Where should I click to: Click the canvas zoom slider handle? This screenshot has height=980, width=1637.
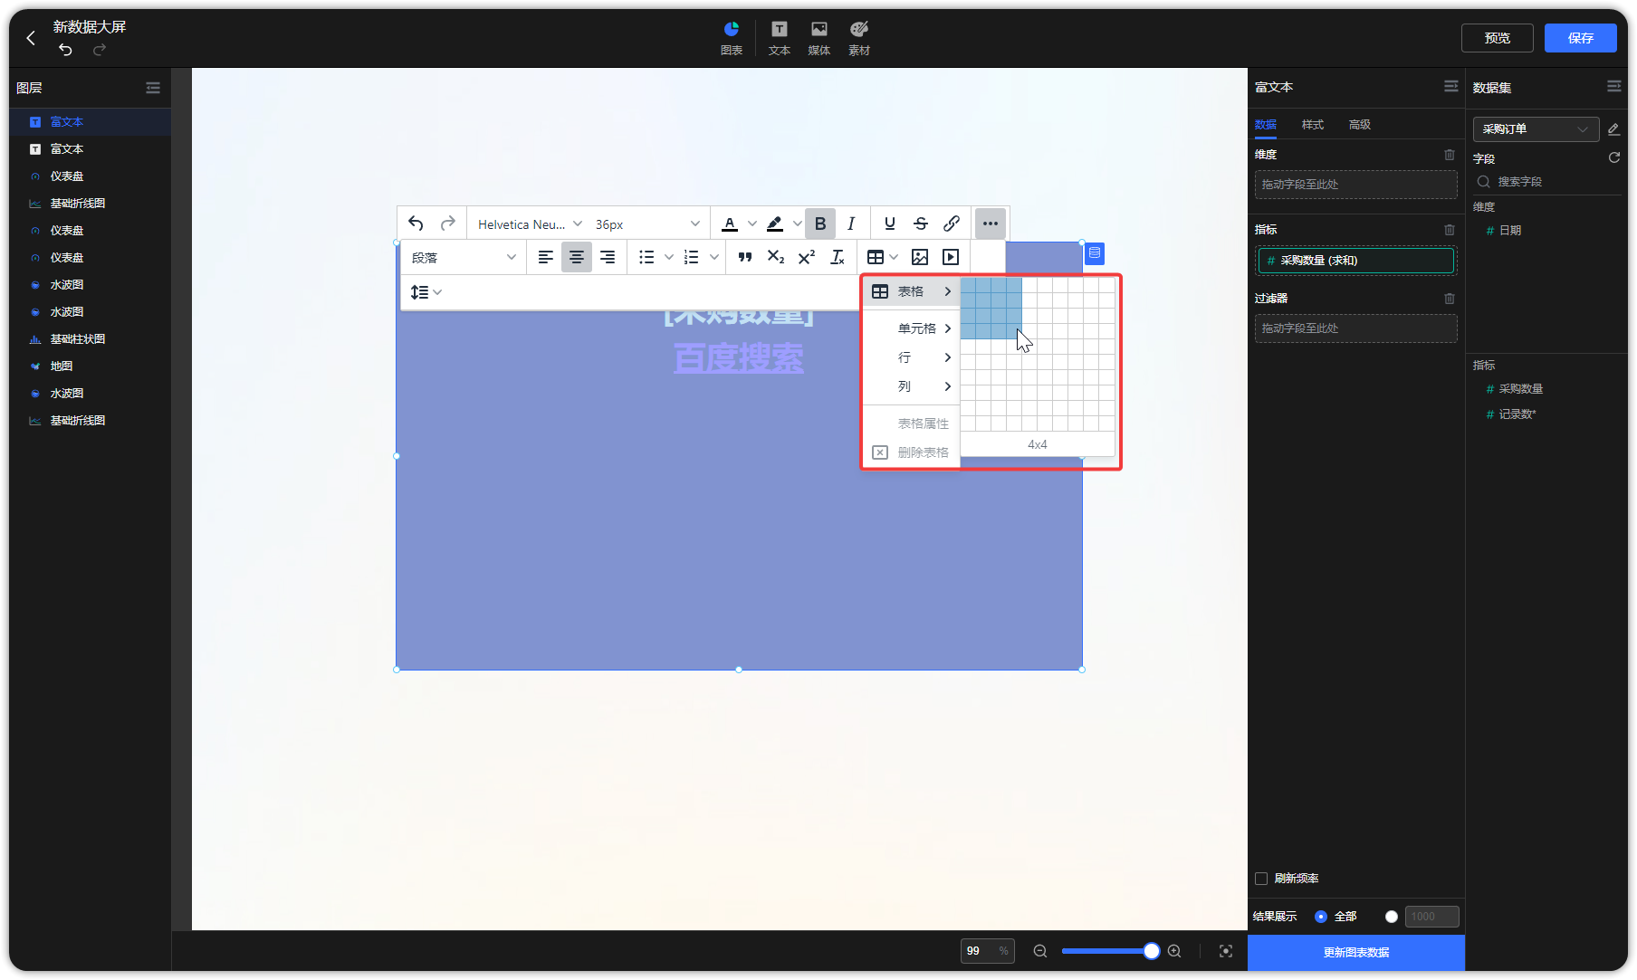click(x=1151, y=951)
